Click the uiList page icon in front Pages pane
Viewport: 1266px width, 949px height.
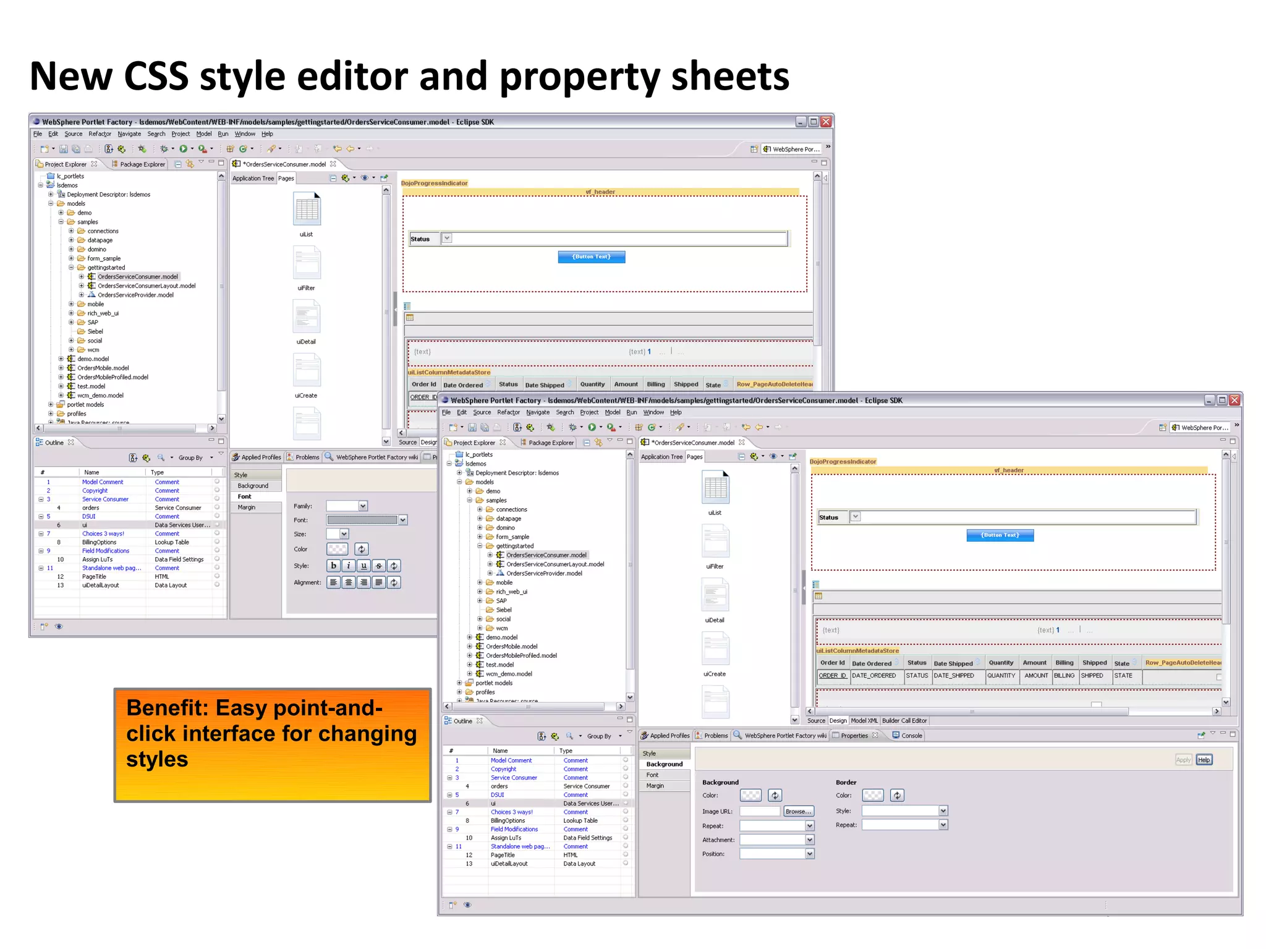715,487
